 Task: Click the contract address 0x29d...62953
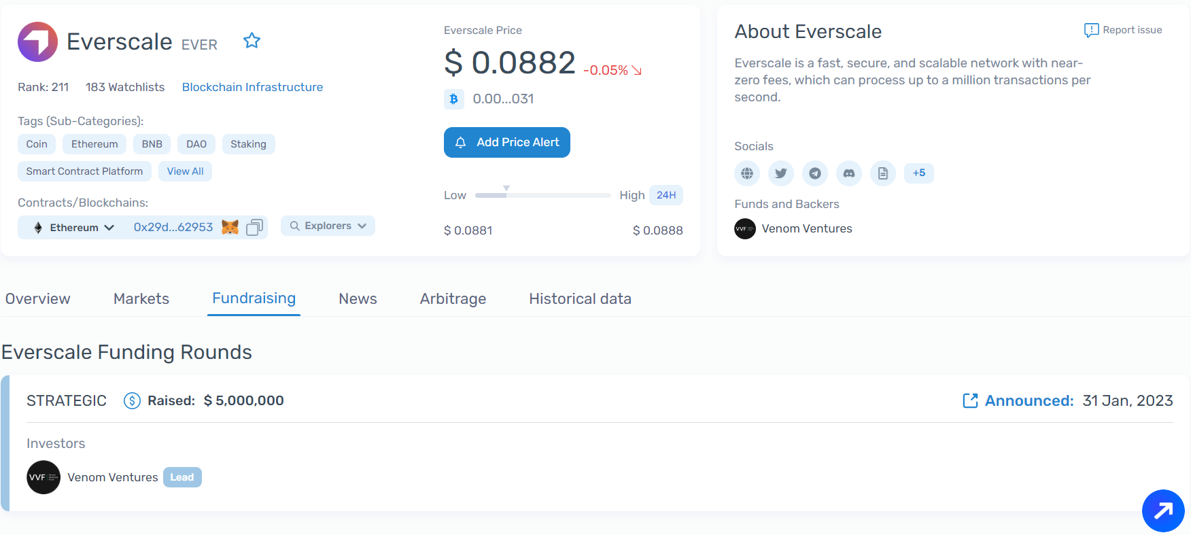point(173,227)
